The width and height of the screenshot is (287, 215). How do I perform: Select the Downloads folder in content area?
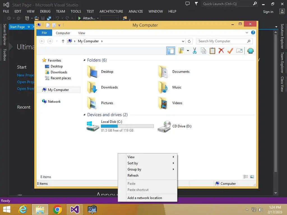[x=102, y=87]
